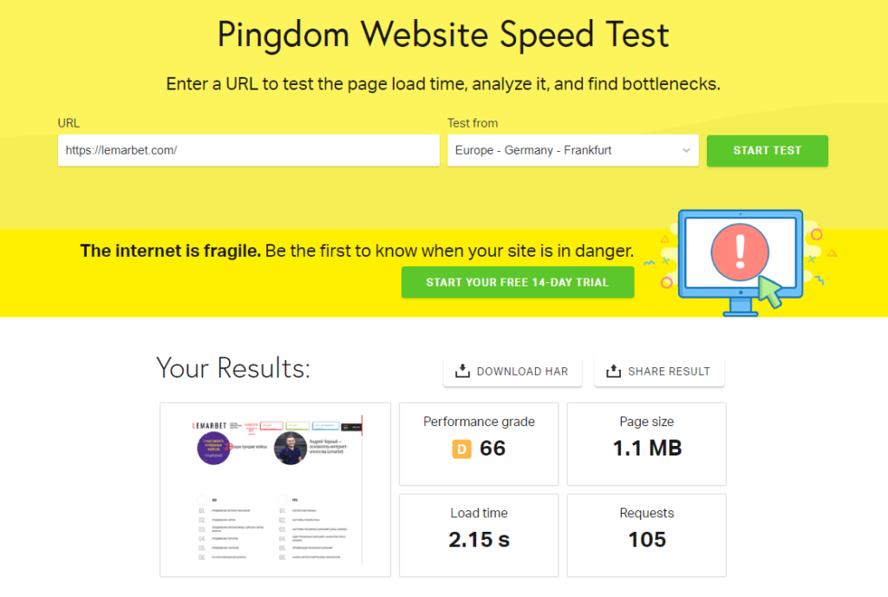The width and height of the screenshot is (888, 597).
Task: Start the speed test
Action: [x=767, y=151]
